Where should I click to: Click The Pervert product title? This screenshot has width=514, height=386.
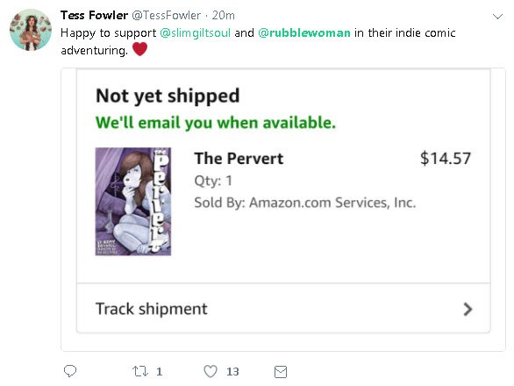239,159
